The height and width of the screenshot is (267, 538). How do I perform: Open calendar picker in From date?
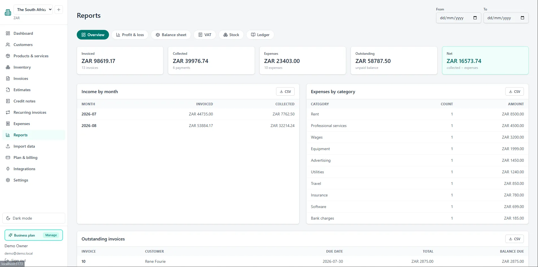(475, 18)
